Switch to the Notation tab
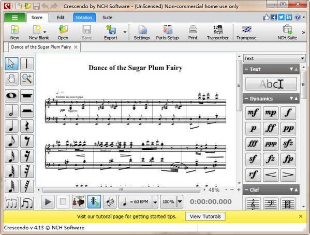Viewport: 310px width, 235px height. click(x=84, y=18)
